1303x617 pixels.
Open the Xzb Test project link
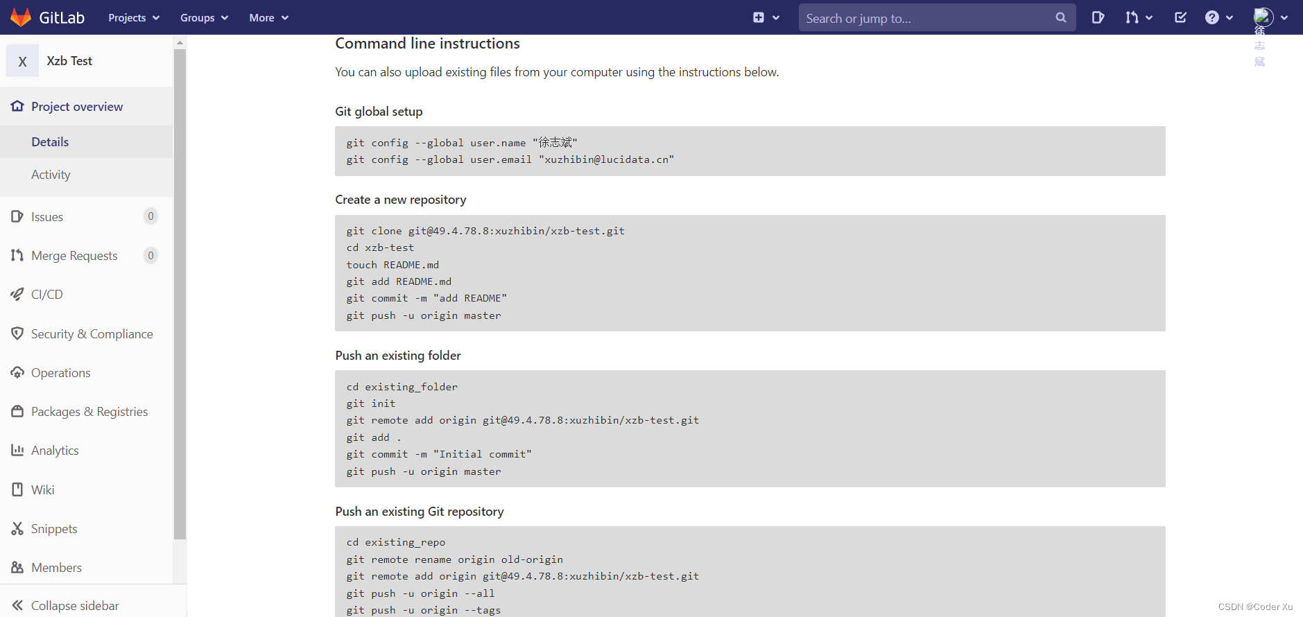click(69, 61)
